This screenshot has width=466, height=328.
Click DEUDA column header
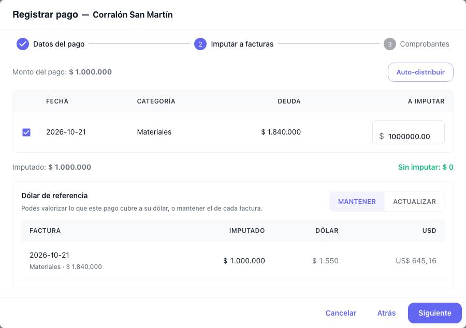tap(289, 101)
